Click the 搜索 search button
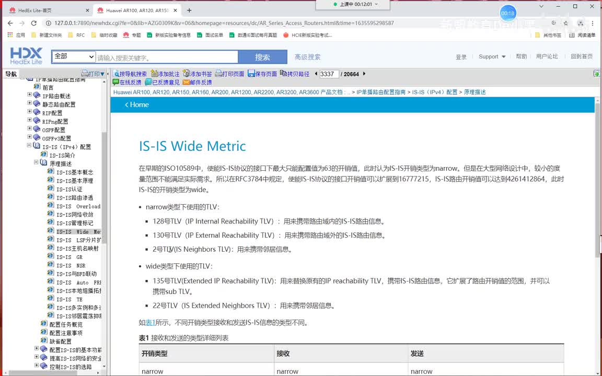 263,57
